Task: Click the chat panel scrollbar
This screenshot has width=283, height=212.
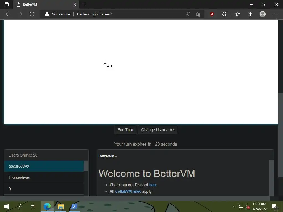Action: 271,178
